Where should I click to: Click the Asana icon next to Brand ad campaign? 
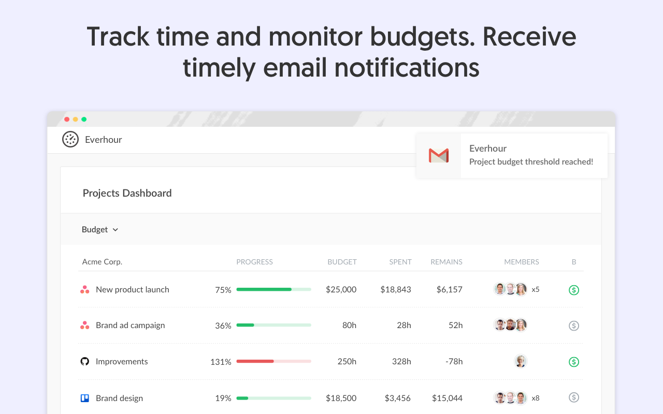pos(84,325)
